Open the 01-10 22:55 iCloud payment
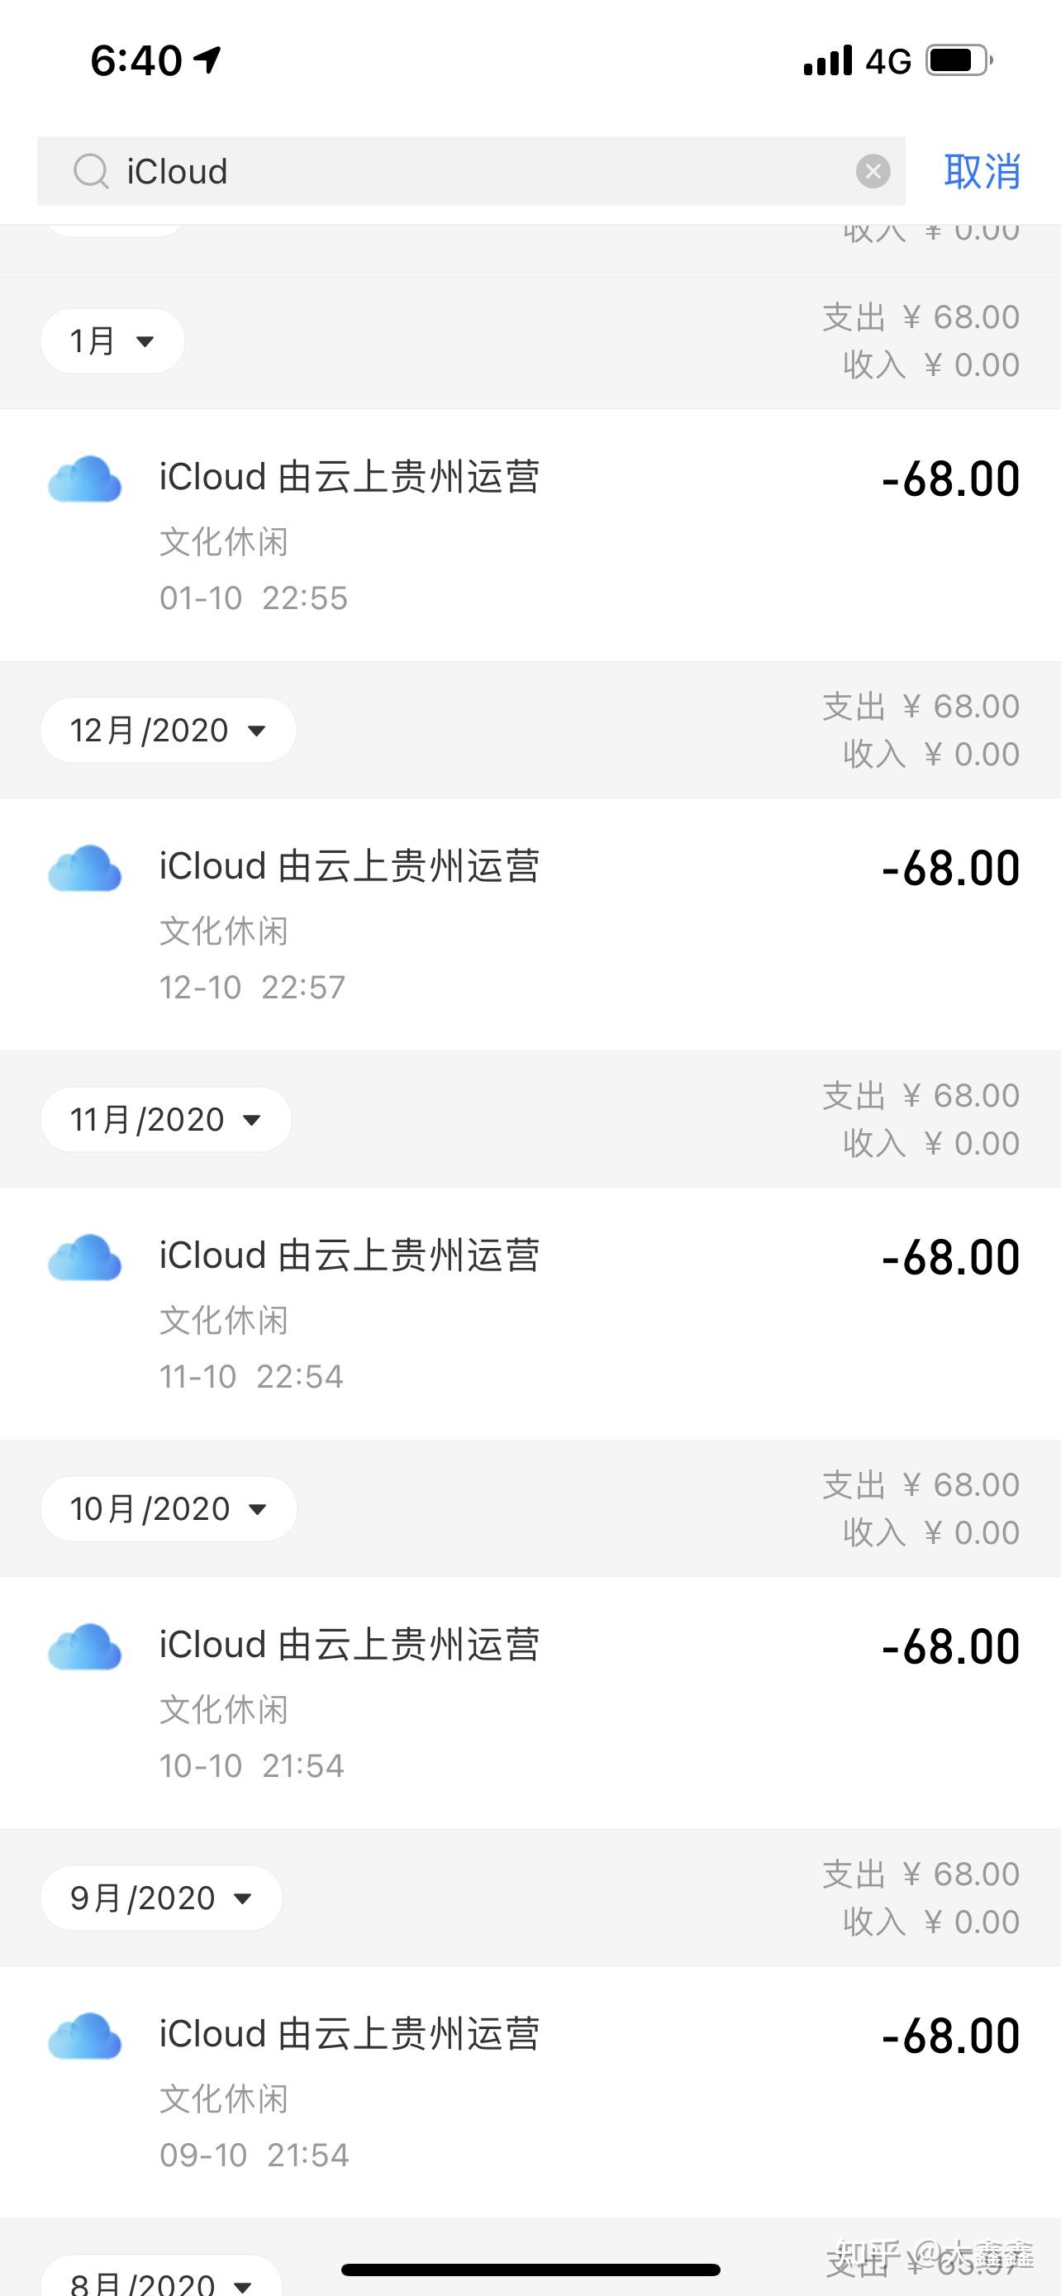 click(530, 535)
